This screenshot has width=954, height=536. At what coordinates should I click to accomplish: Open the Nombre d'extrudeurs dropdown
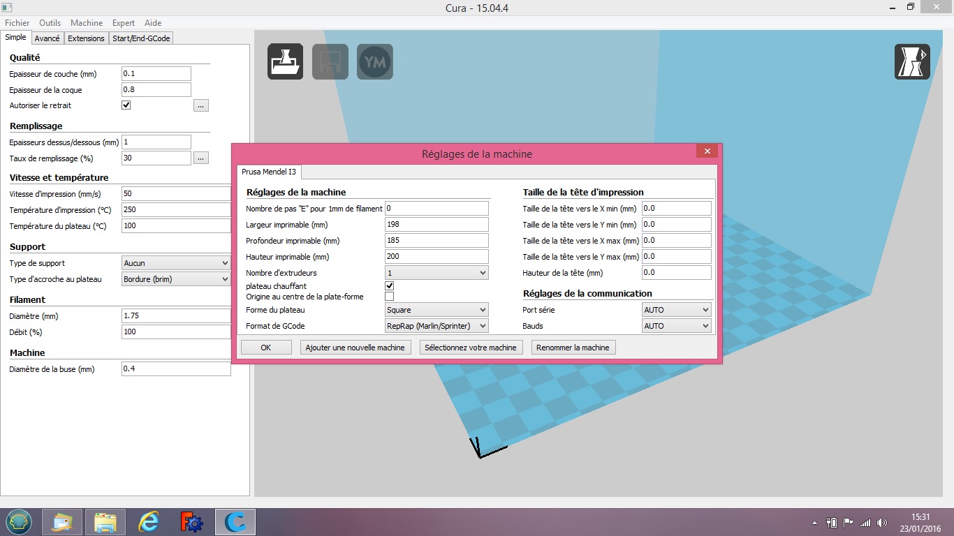pos(436,273)
